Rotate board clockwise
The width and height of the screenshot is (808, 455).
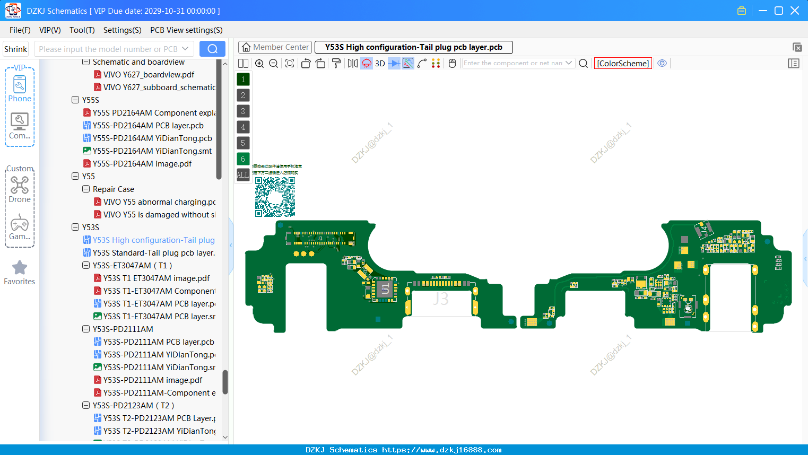pyautogui.click(x=320, y=63)
